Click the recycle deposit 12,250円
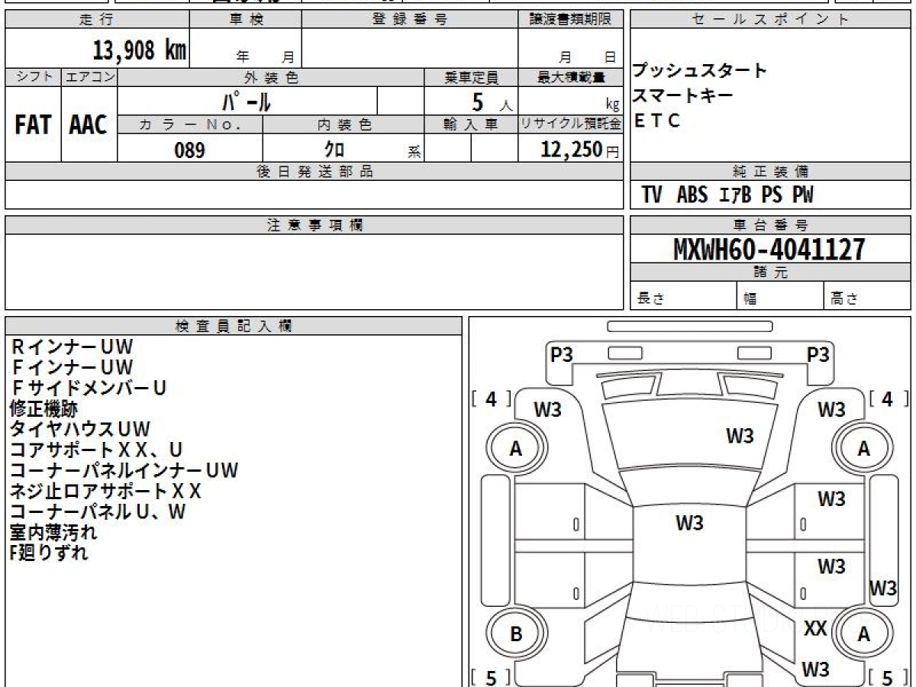The height and width of the screenshot is (687, 916). 580,150
